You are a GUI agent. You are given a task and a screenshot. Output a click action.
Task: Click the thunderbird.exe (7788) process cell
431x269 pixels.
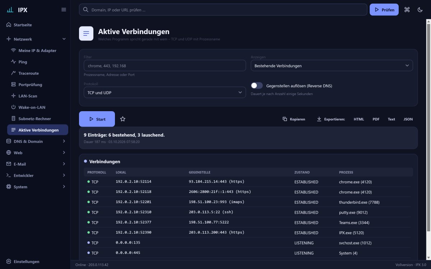359,202
